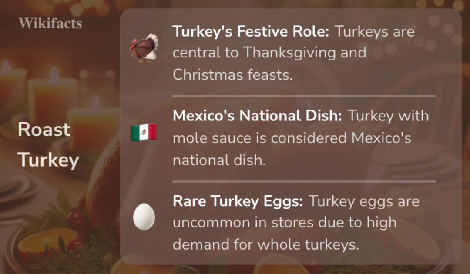The image size is (470, 274).
Task: Click the turkey bird emoji icon
Action: (x=144, y=48)
